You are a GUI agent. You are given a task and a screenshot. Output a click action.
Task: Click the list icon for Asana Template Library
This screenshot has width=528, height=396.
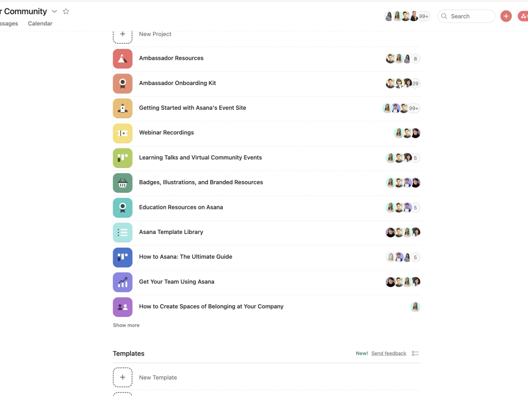tap(122, 232)
